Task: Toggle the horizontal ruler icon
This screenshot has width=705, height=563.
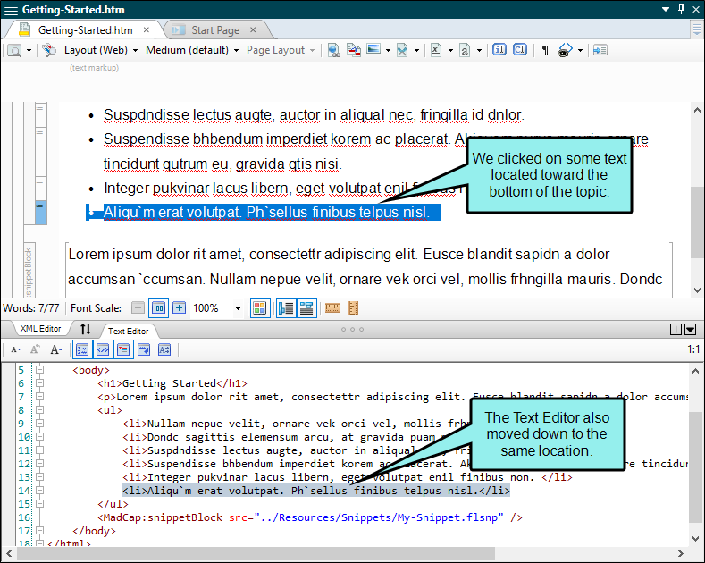Action: coord(332,308)
